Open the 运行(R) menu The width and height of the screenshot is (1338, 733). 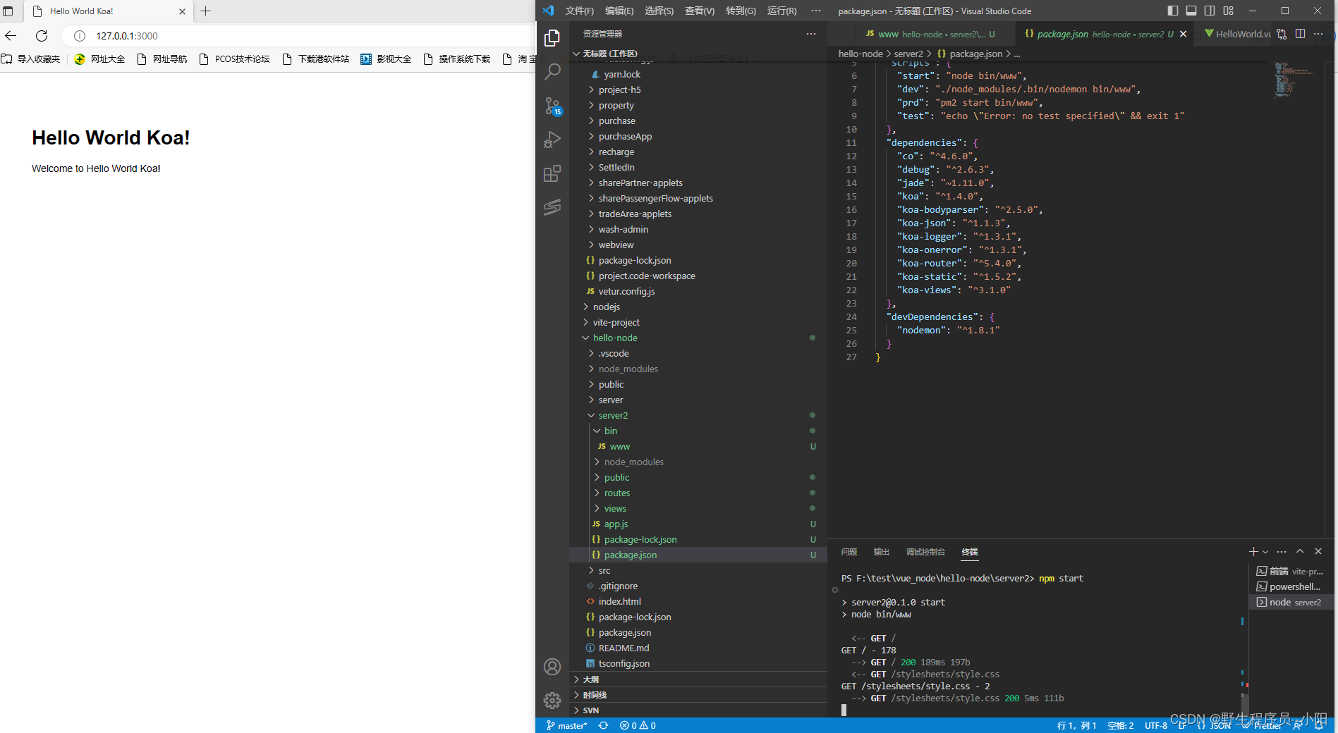pyautogui.click(x=781, y=11)
